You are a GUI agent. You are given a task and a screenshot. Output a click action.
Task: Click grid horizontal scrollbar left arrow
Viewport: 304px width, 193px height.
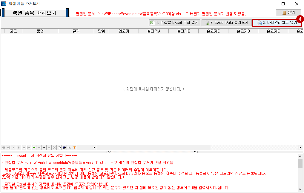(x=94, y=147)
